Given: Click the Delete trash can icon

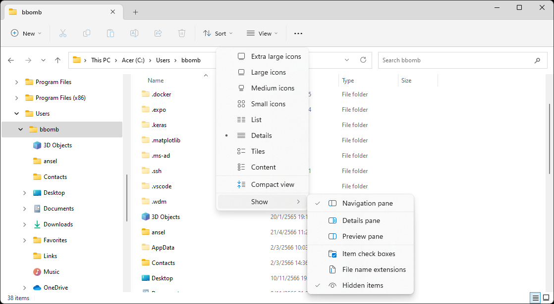Looking at the screenshot, I should (182, 33).
